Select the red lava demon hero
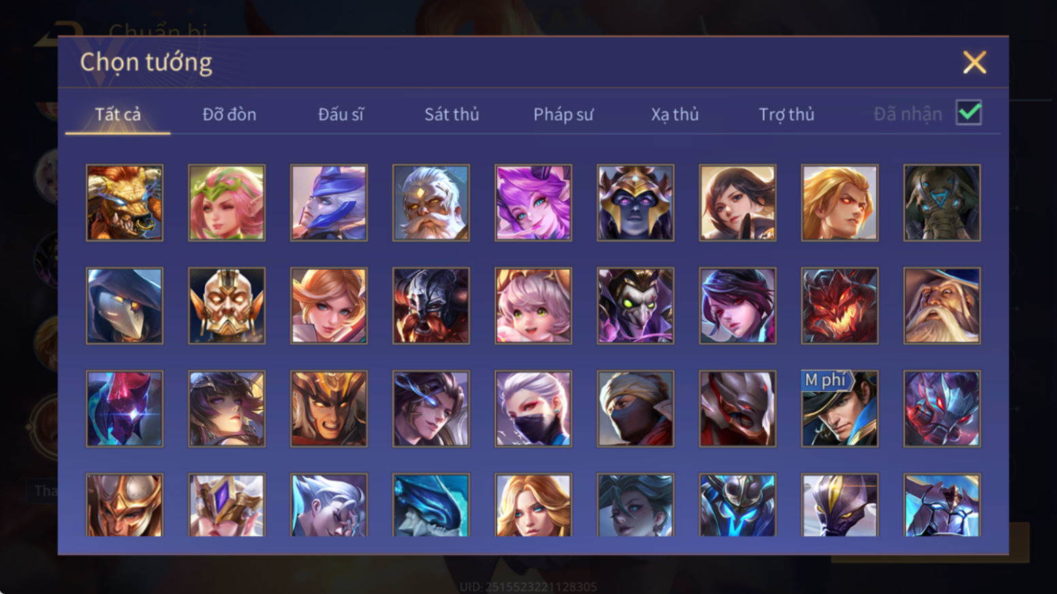 [840, 305]
